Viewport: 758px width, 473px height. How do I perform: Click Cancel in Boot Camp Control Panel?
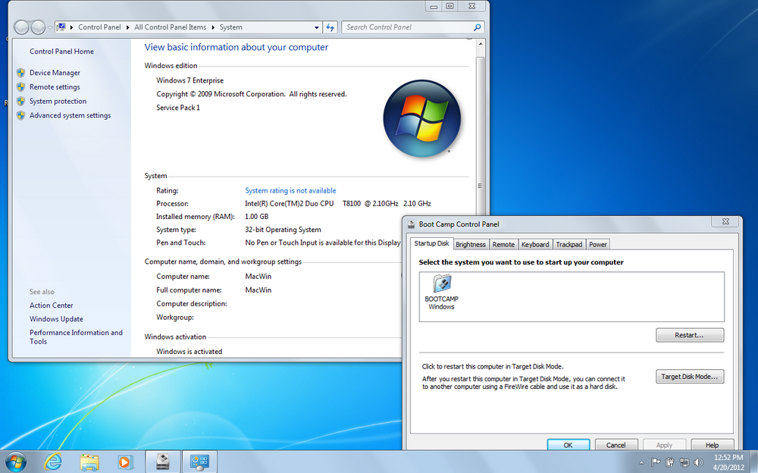(x=615, y=445)
